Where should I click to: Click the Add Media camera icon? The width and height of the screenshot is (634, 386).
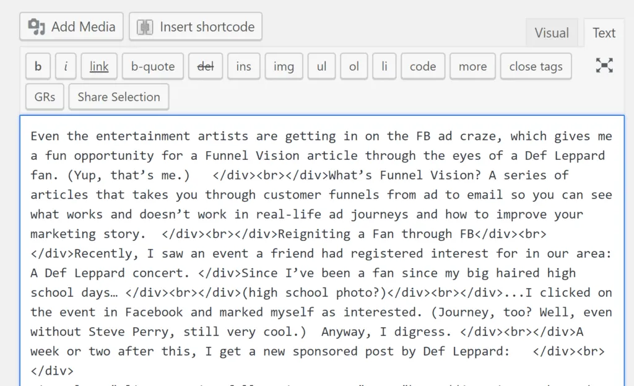point(37,27)
